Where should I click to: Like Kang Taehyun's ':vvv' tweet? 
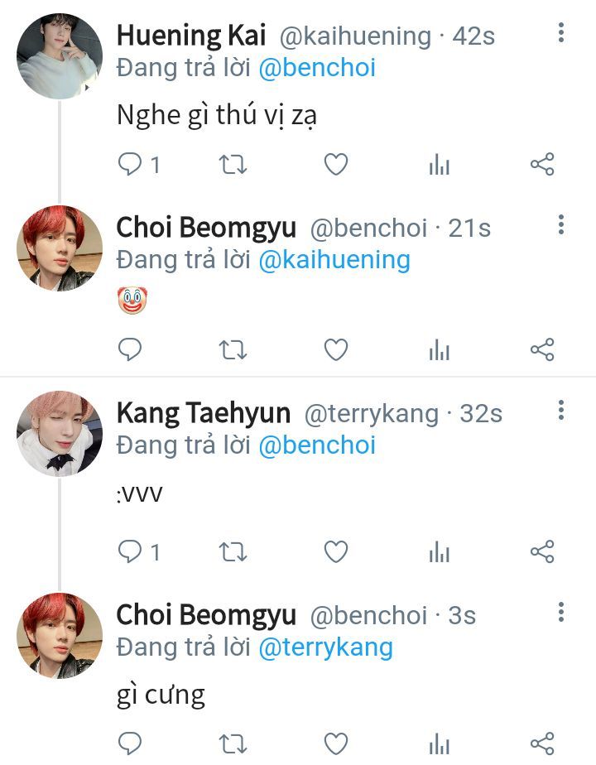pos(335,551)
